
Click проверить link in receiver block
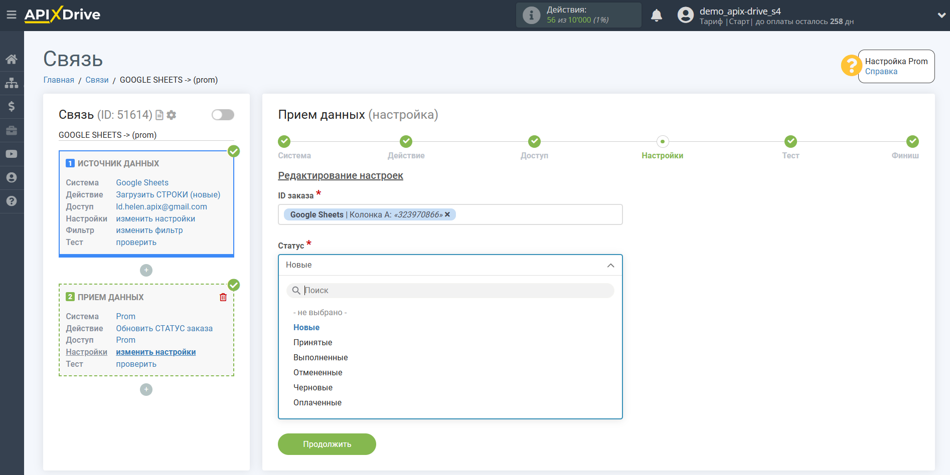[x=136, y=364]
